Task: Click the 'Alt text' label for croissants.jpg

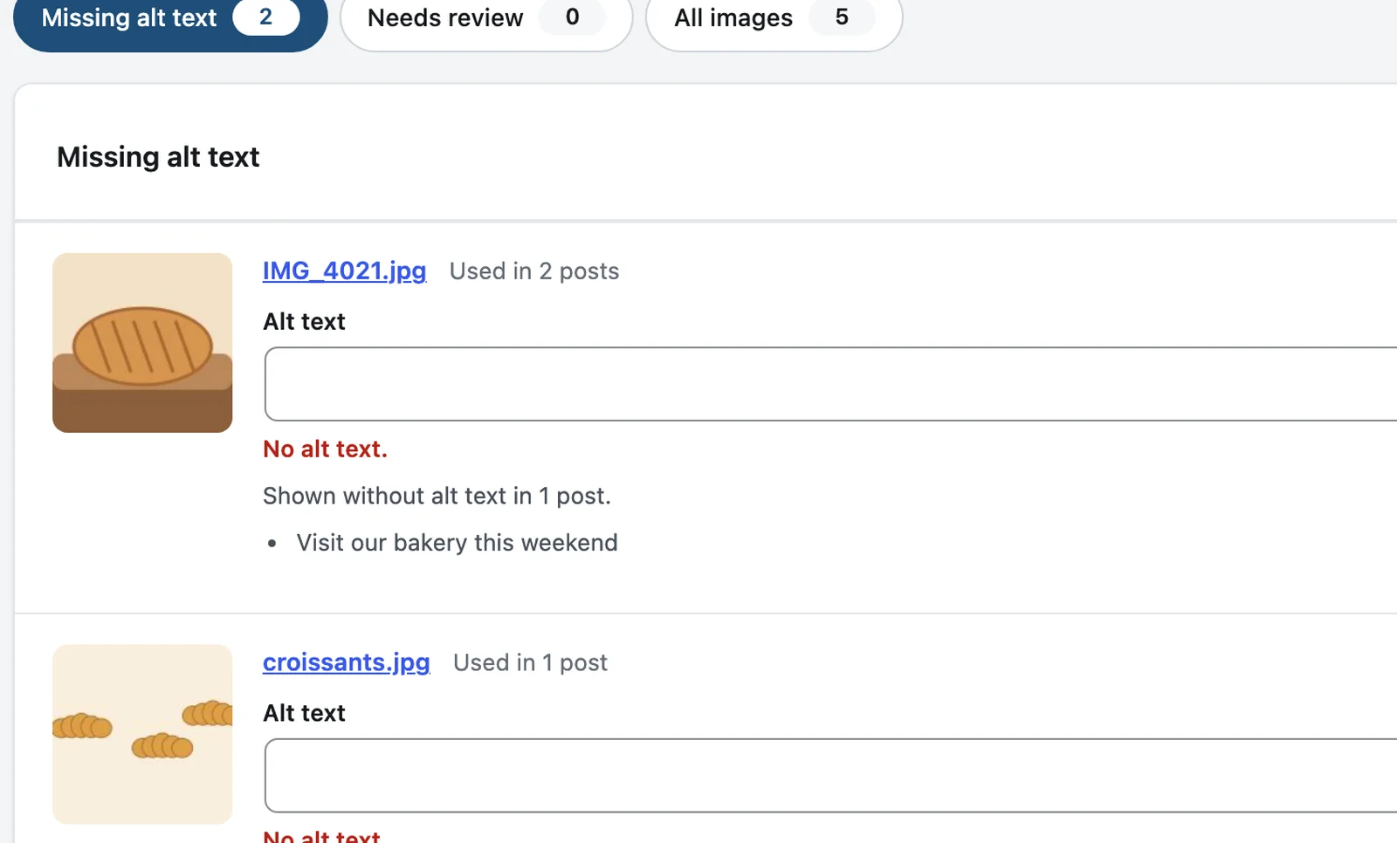Action: tap(304, 714)
